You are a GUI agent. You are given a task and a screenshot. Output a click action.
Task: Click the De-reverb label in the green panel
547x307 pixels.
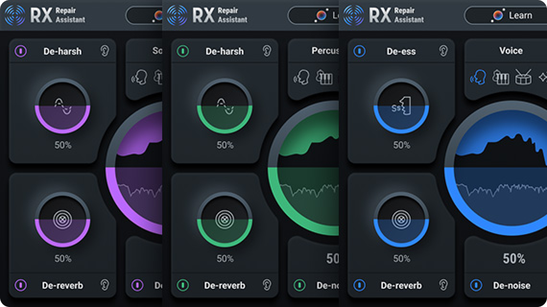pos(225,285)
